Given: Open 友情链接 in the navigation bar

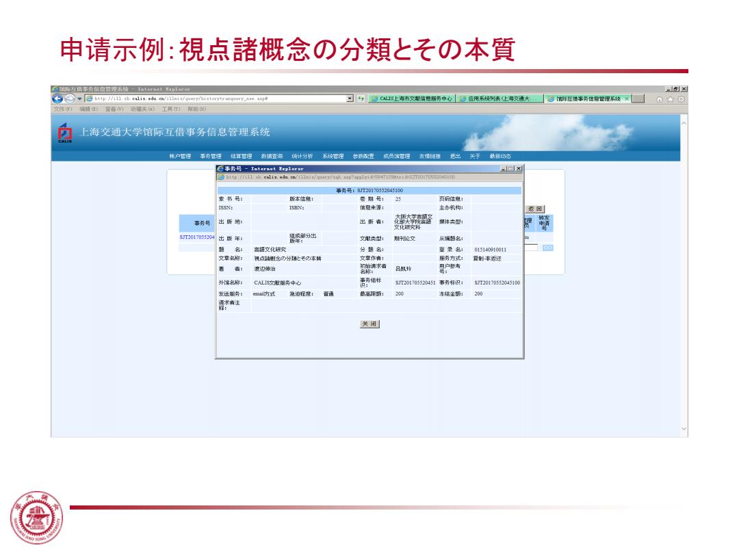Looking at the screenshot, I should click(430, 156).
